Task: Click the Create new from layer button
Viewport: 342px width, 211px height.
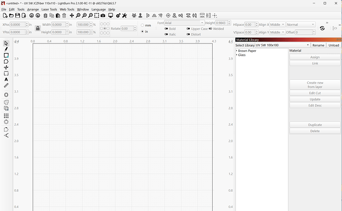Action: pos(315,85)
